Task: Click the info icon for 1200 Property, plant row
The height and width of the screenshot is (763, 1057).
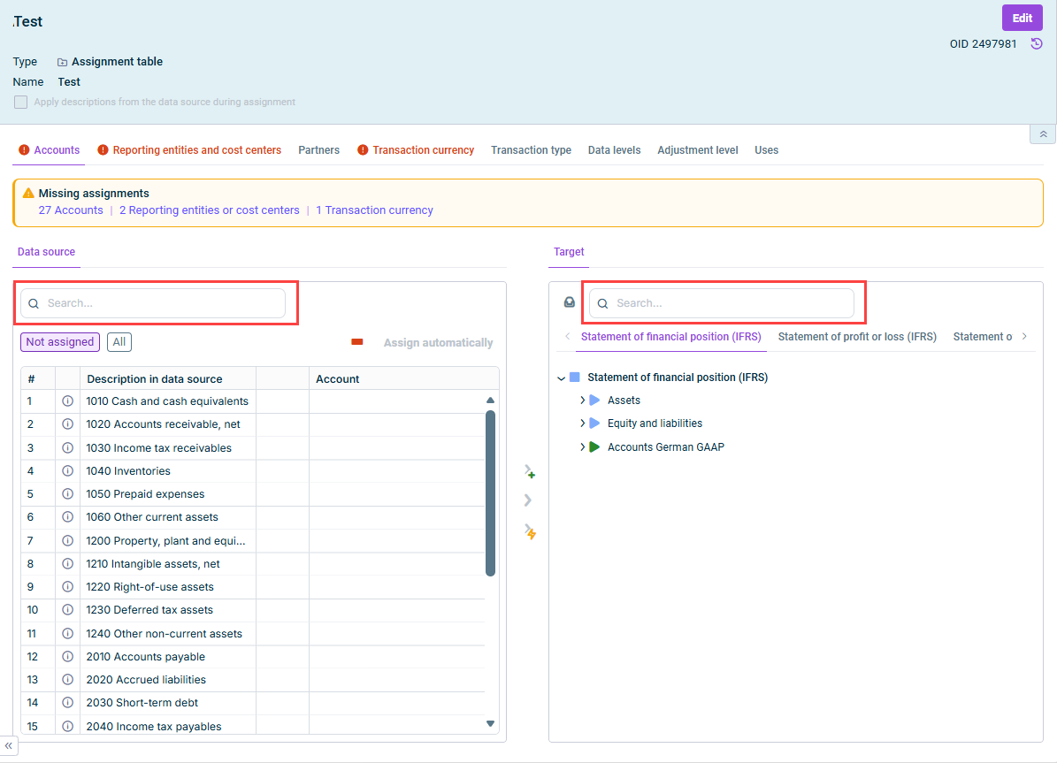Action: coord(67,540)
